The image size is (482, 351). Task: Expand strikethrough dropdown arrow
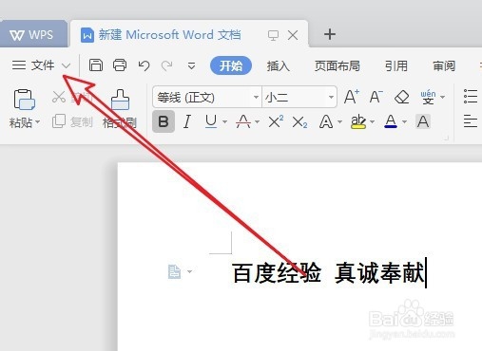[x=257, y=121]
